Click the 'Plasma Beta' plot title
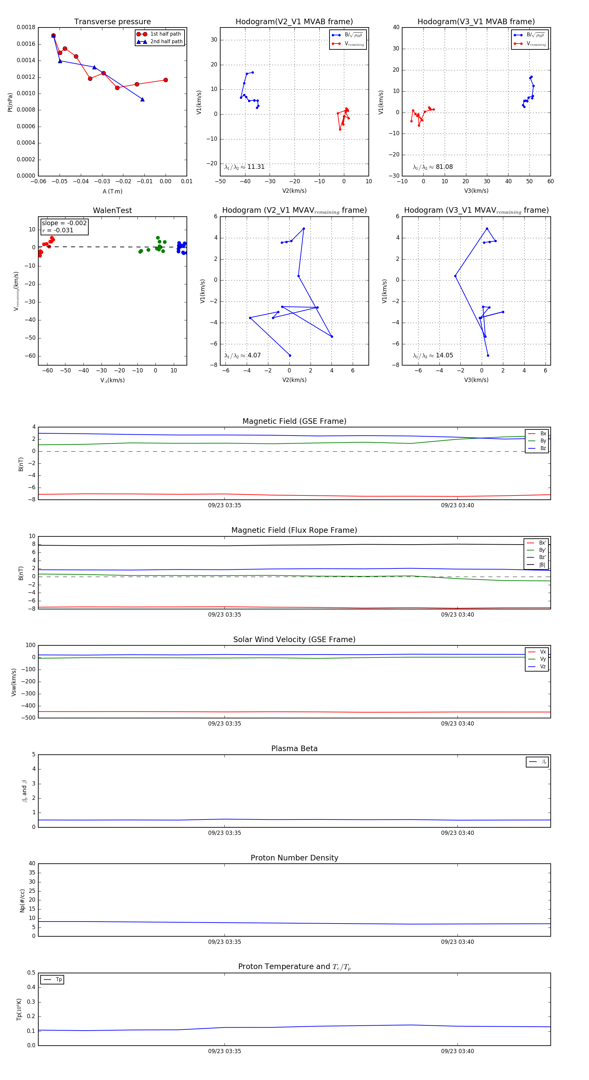This screenshot has height=1080, width=589. point(294,748)
